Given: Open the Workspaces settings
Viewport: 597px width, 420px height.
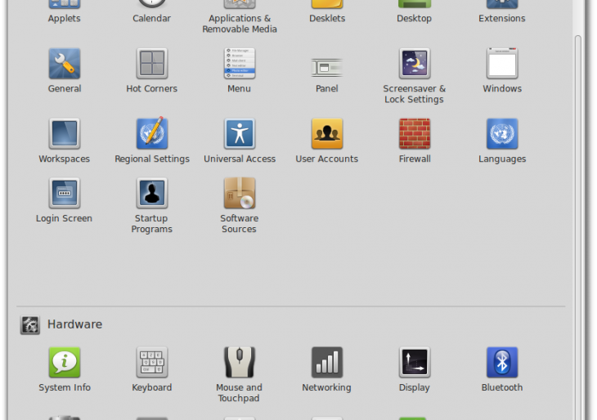Looking at the screenshot, I should click(x=65, y=141).
